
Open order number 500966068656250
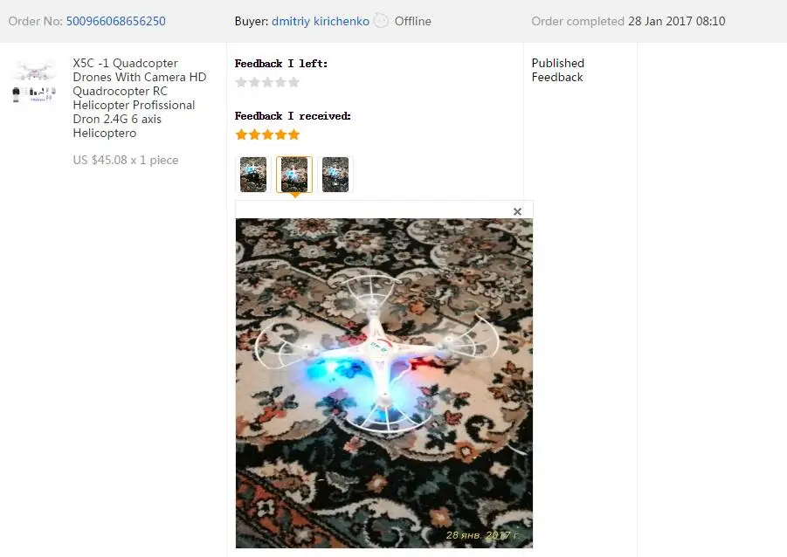[116, 21]
